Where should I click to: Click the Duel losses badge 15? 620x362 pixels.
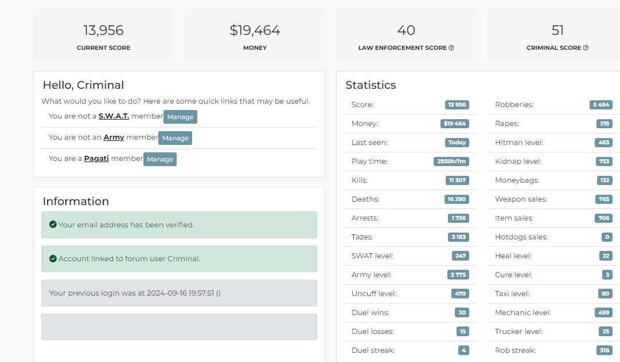463,332
